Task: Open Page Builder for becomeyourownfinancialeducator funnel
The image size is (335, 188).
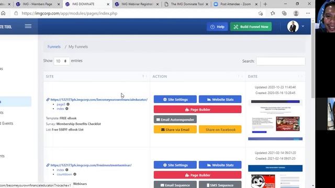Action: click(198, 109)
